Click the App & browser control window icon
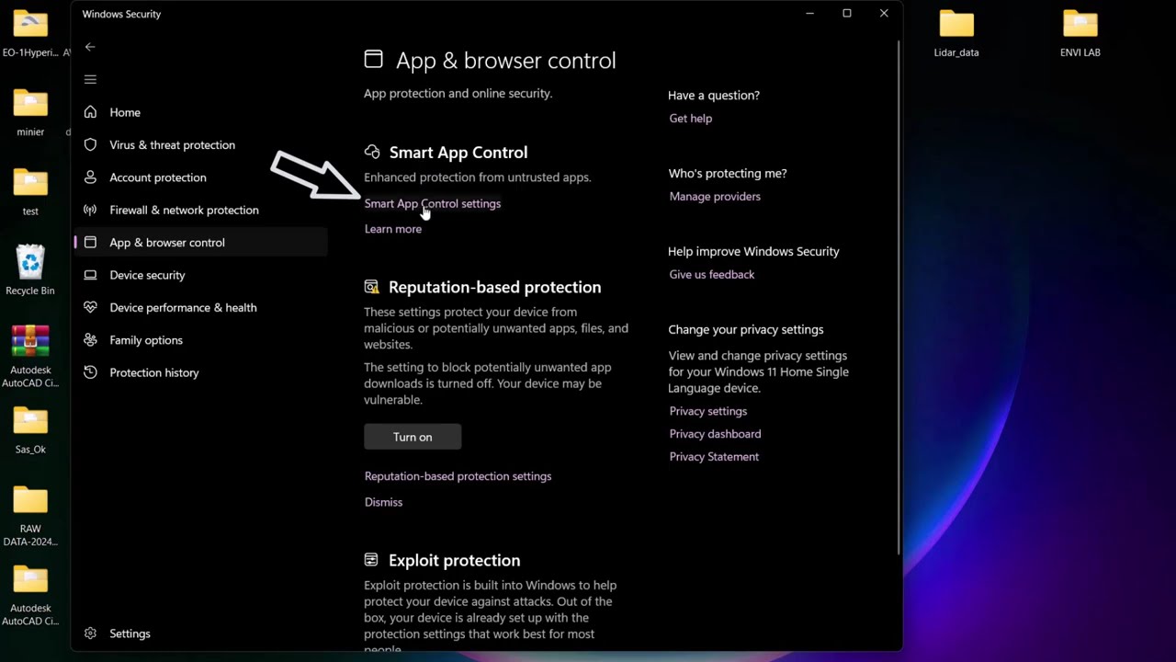 (x=90, y=243)
